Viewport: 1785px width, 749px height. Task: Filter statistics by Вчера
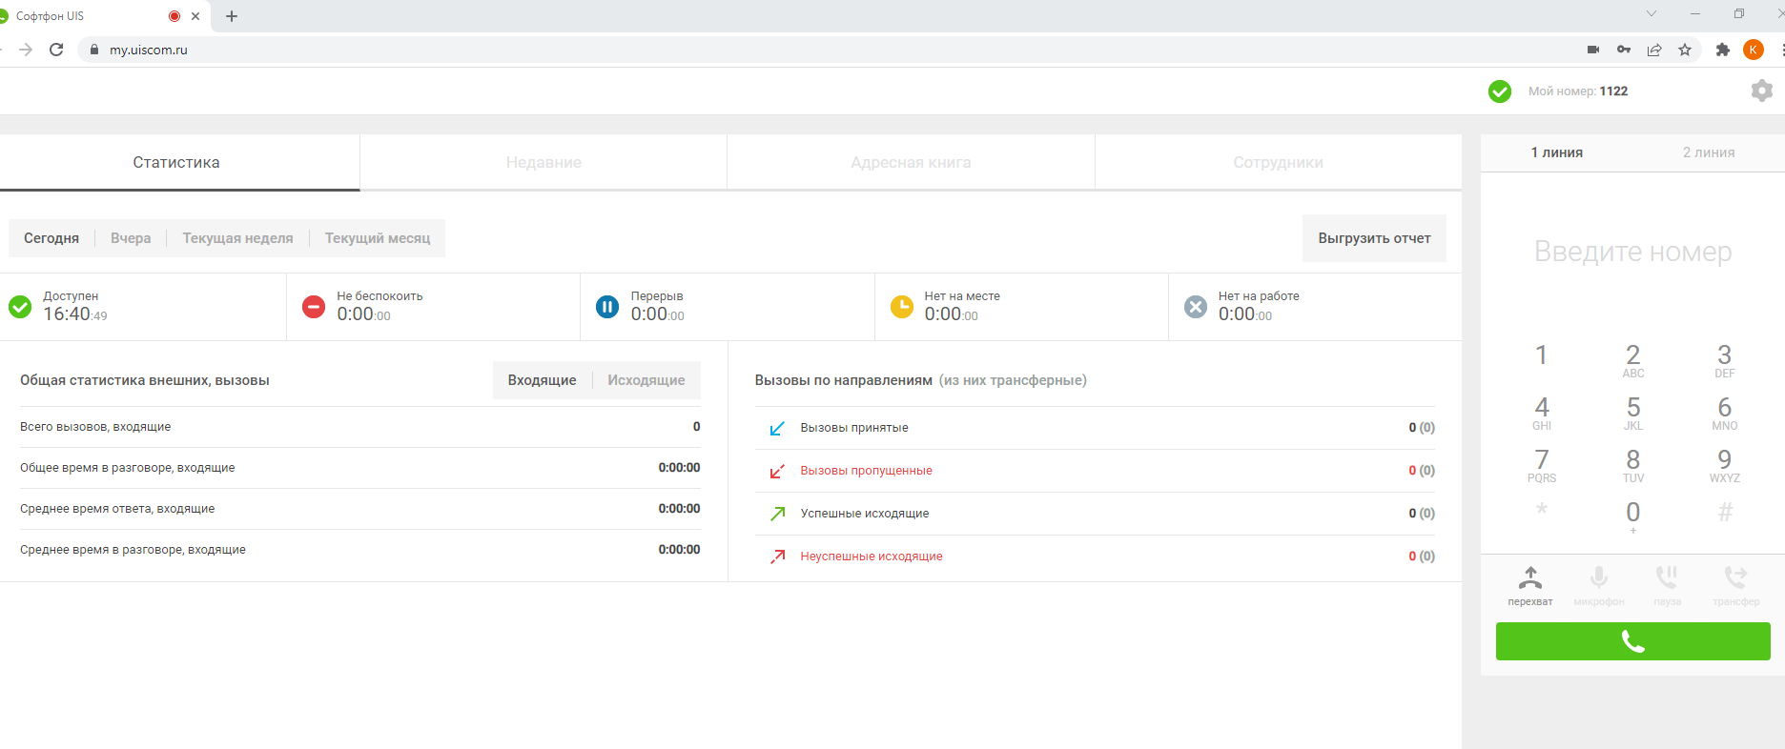pos(131,238)
